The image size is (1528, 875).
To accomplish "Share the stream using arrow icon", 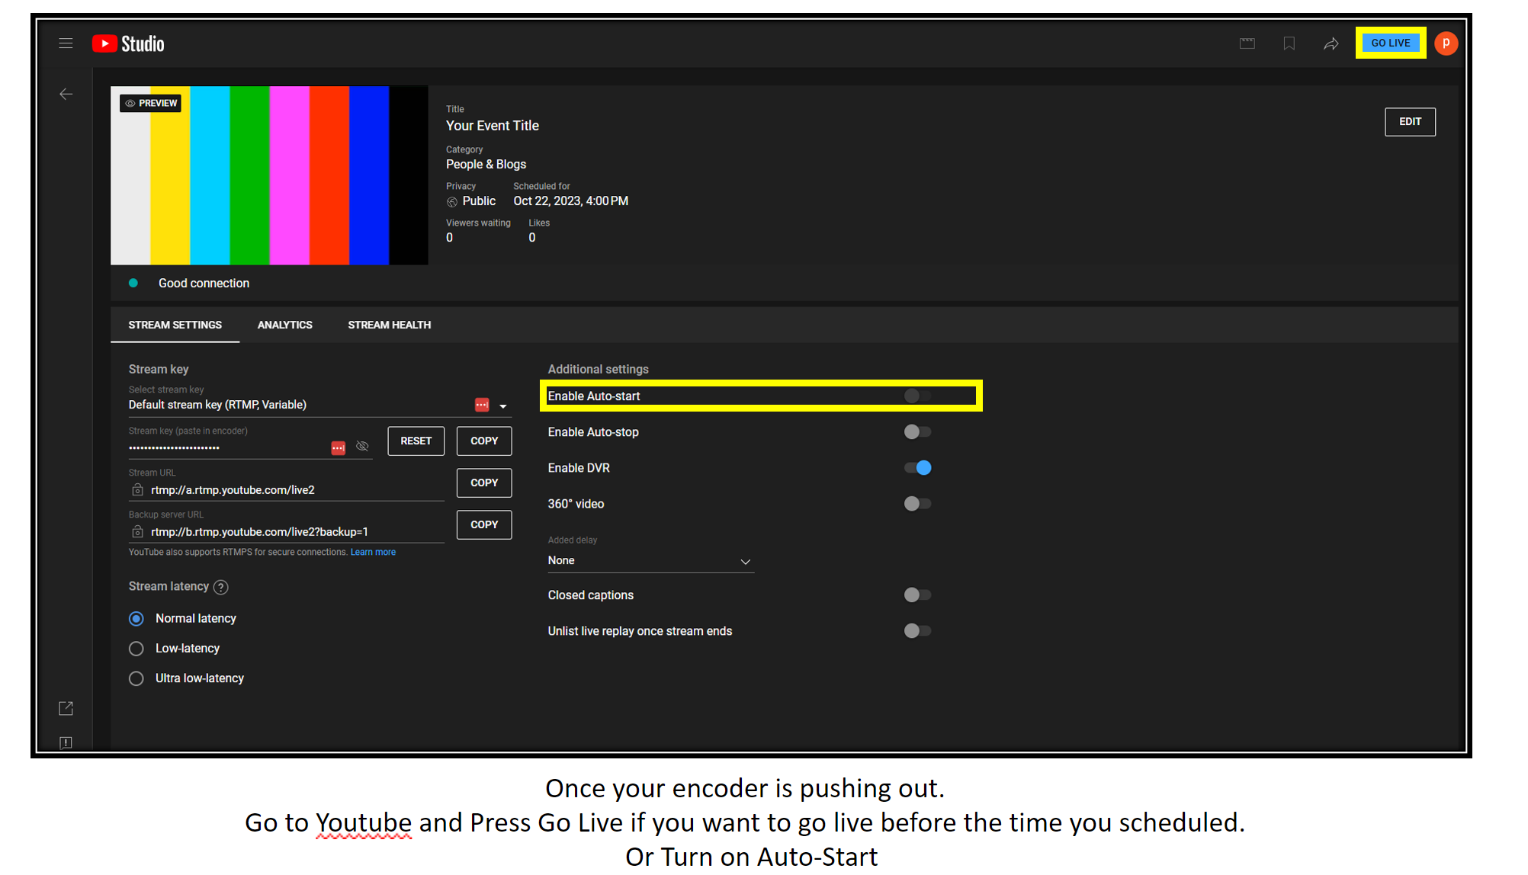I will [1331, 43].
